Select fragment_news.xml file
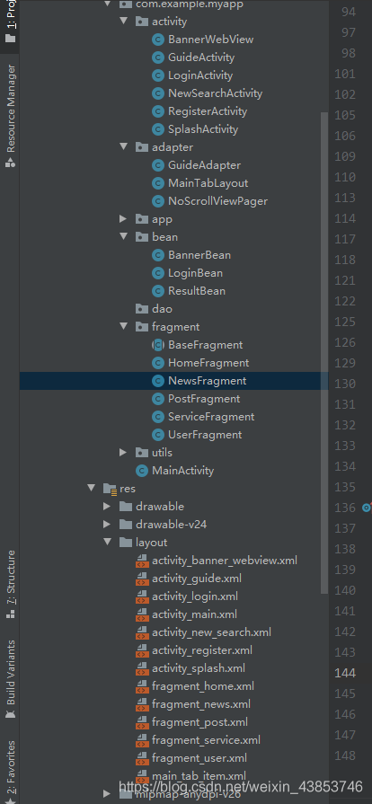Viewport: 372px width, 804px height. (x=201, y=704)
